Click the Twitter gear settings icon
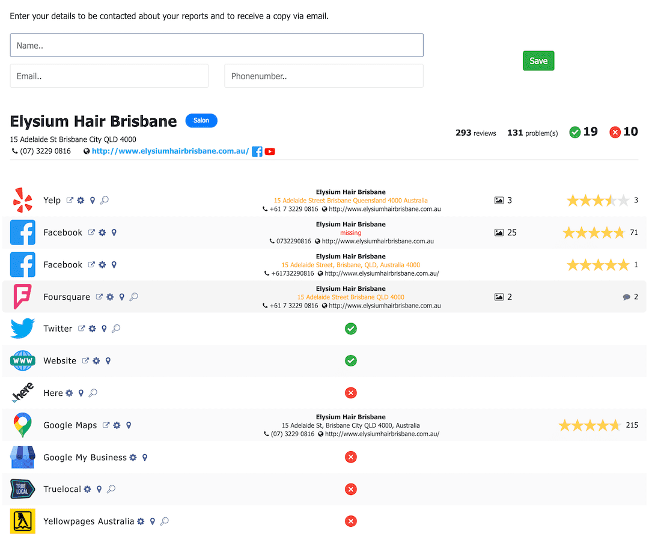This screenshot has height=537, width=649. [x=93, y=329]
